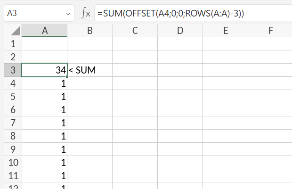Select column A header
This screenshot has height=189, width=292.
point(45,31)
